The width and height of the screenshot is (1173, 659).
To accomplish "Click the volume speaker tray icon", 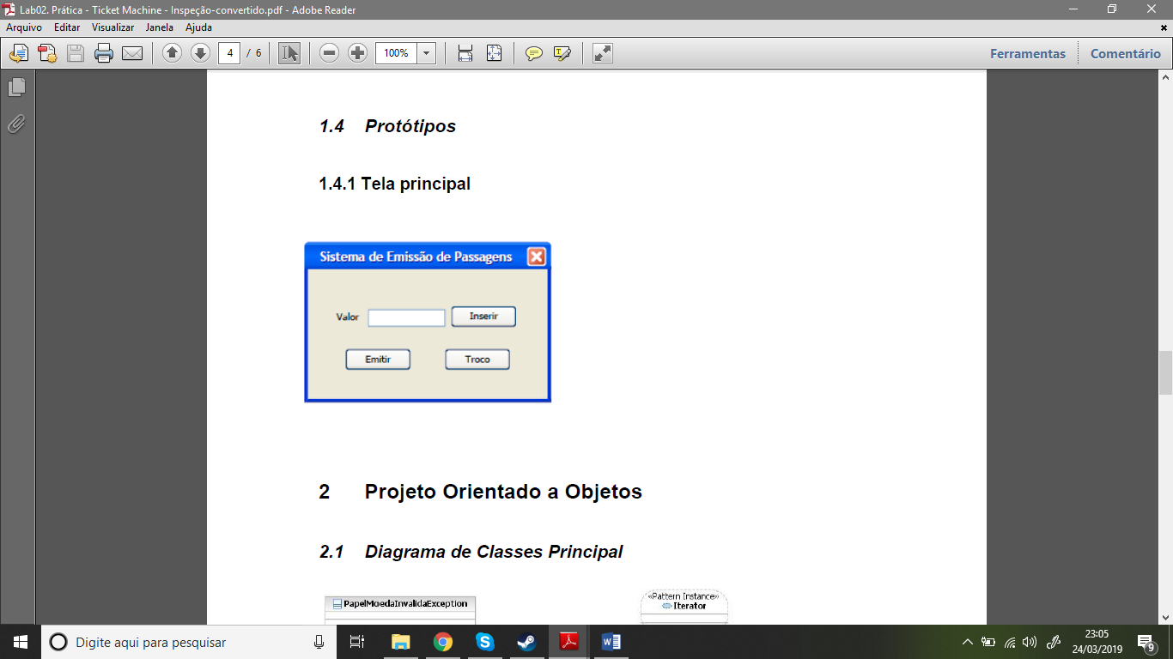I will coord(1030,642).
